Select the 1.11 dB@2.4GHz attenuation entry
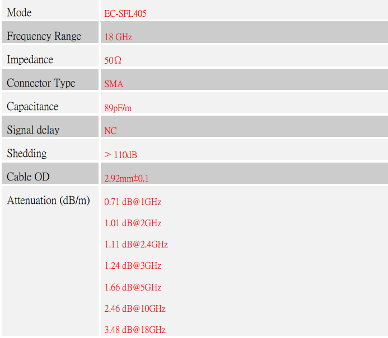Screen dimensions: 388x338 click(136, 245)
